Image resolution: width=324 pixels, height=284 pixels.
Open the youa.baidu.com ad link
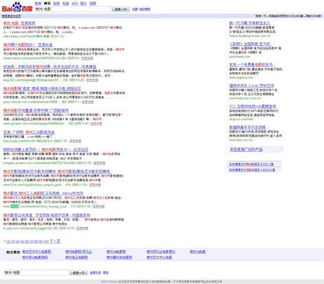tap(251, 44)
